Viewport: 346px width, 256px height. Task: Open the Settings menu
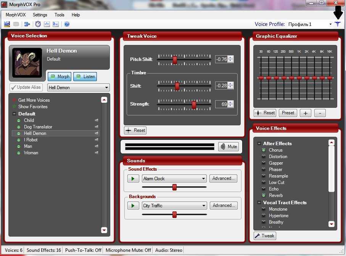click(40, 15)
